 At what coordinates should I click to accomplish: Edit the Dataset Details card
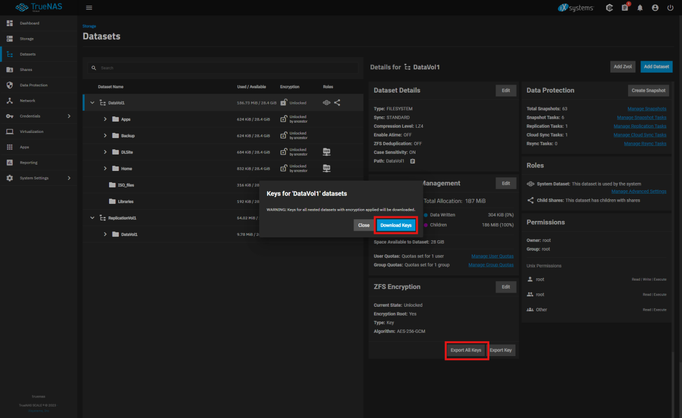point(506,90)
